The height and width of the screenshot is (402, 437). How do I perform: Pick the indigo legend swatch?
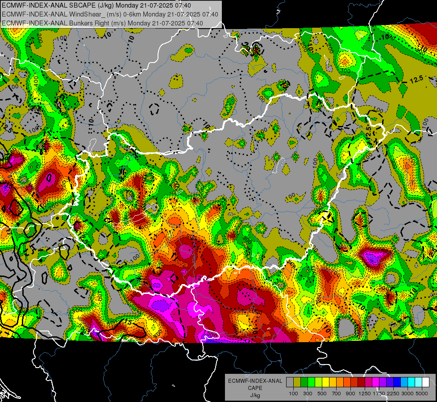click(x=390, y=382)
